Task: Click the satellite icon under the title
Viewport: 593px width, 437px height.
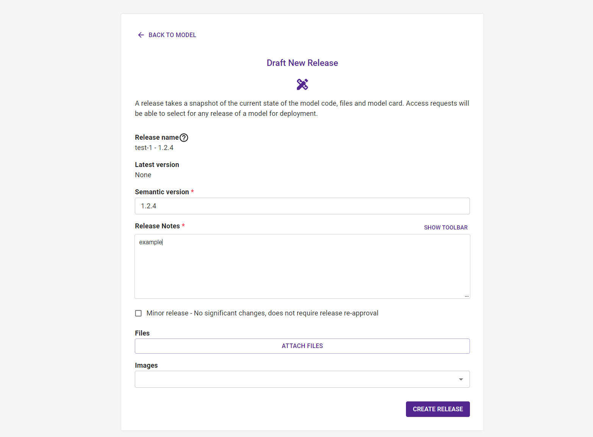Action: click(302, 84)
